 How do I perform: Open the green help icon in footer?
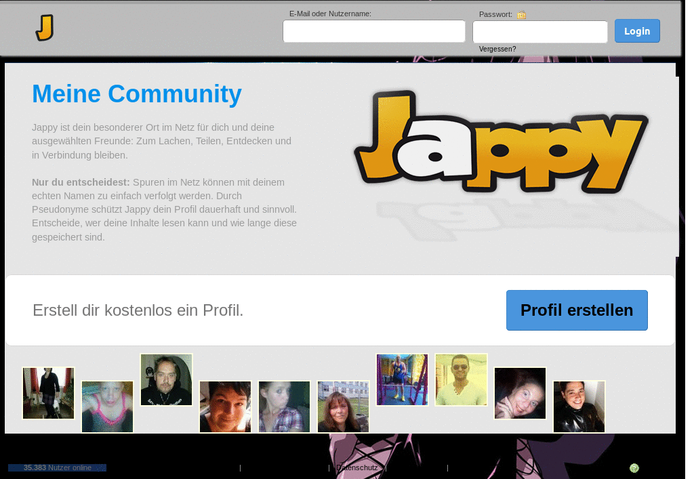point(634,468)
